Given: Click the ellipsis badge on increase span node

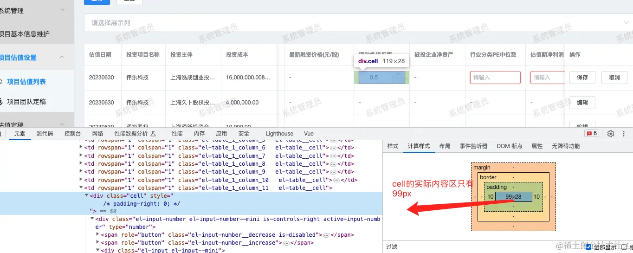Looking at the screenshot, I should click(x=286, y=243).
